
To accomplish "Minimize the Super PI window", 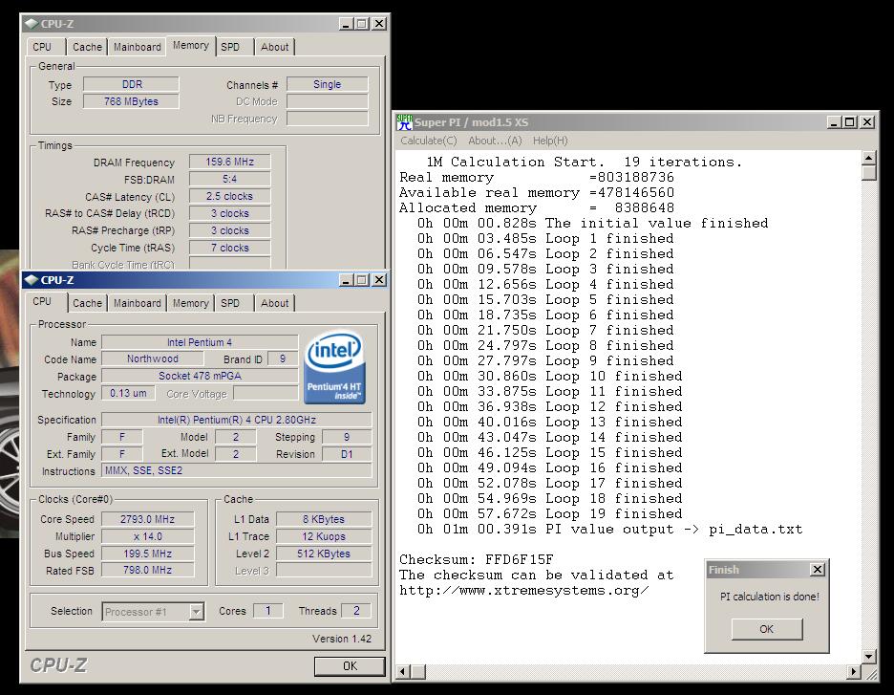I will (834, 121).
